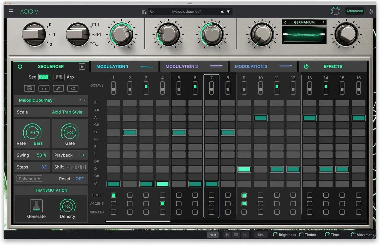
Task: Save the current sequence pattern
Action: click(x=29, y=88)
